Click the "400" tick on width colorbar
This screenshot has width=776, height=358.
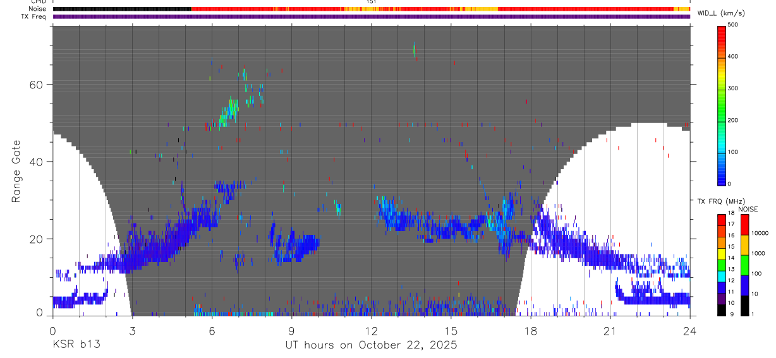point(733,57)
